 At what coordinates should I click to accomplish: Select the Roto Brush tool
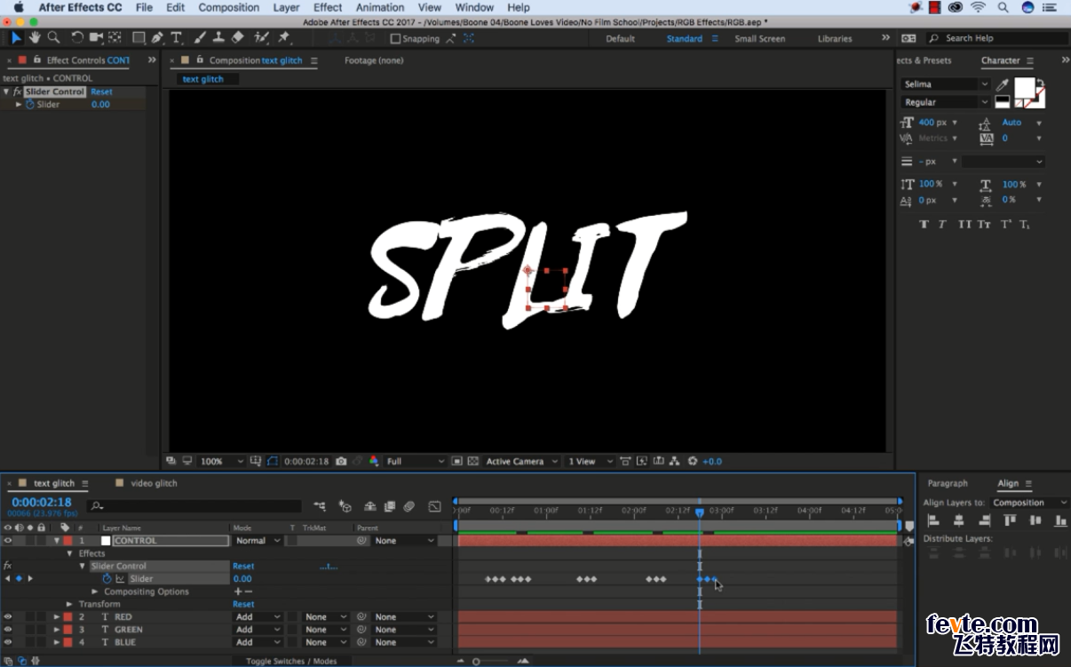pos(262,38)
